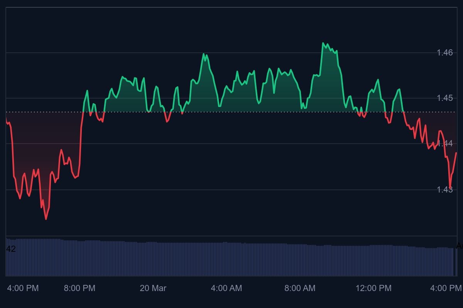Click the 1.43 price axis label
Viewport: 463px width, 308px height.
(x=444, y=189)
